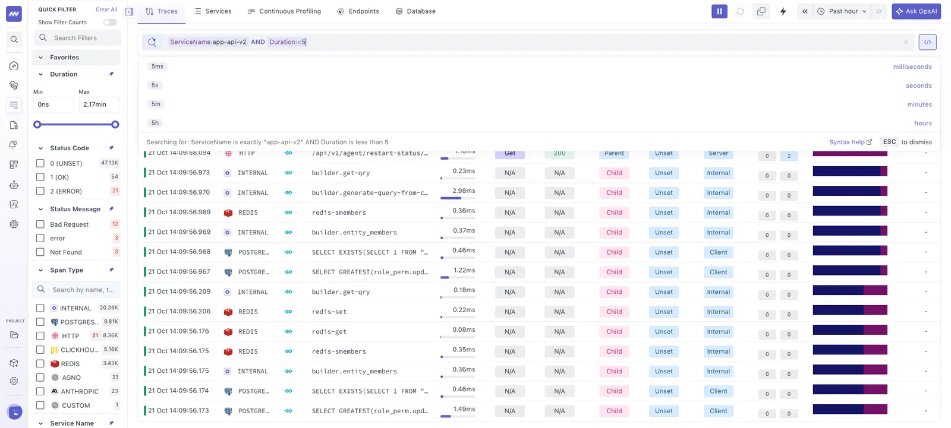Image resolution: width=951 pixels, height=428 pixels.
Task: Open search from the left navigation rail
Action: tap(14, 40)
